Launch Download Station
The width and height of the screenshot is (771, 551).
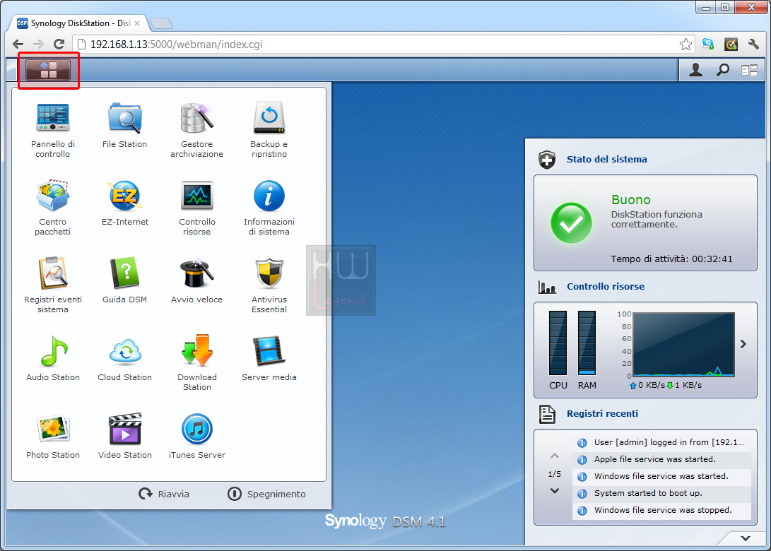pos(196,363)
